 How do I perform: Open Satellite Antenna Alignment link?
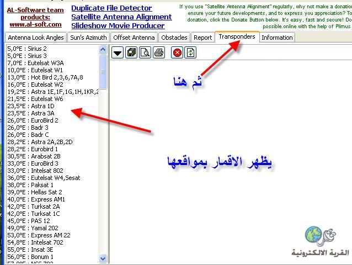coord(121,17)
